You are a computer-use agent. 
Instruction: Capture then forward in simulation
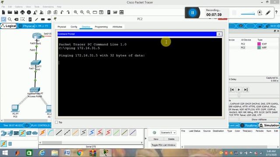click(246, 89)
